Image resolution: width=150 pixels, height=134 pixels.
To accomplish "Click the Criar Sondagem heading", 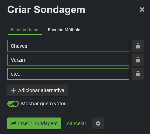I will [46, 10].
